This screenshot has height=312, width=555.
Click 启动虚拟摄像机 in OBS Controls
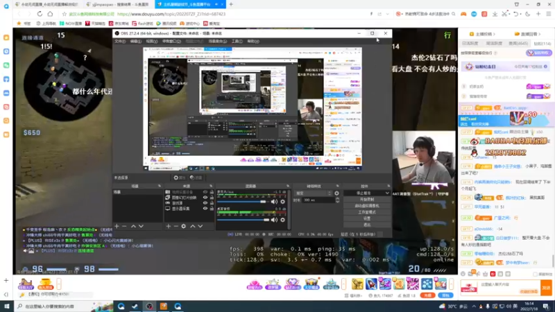pyautogui.click(x=367, y=206)
